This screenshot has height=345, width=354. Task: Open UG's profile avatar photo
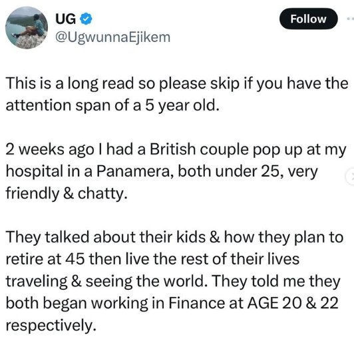tap(27, 28)
